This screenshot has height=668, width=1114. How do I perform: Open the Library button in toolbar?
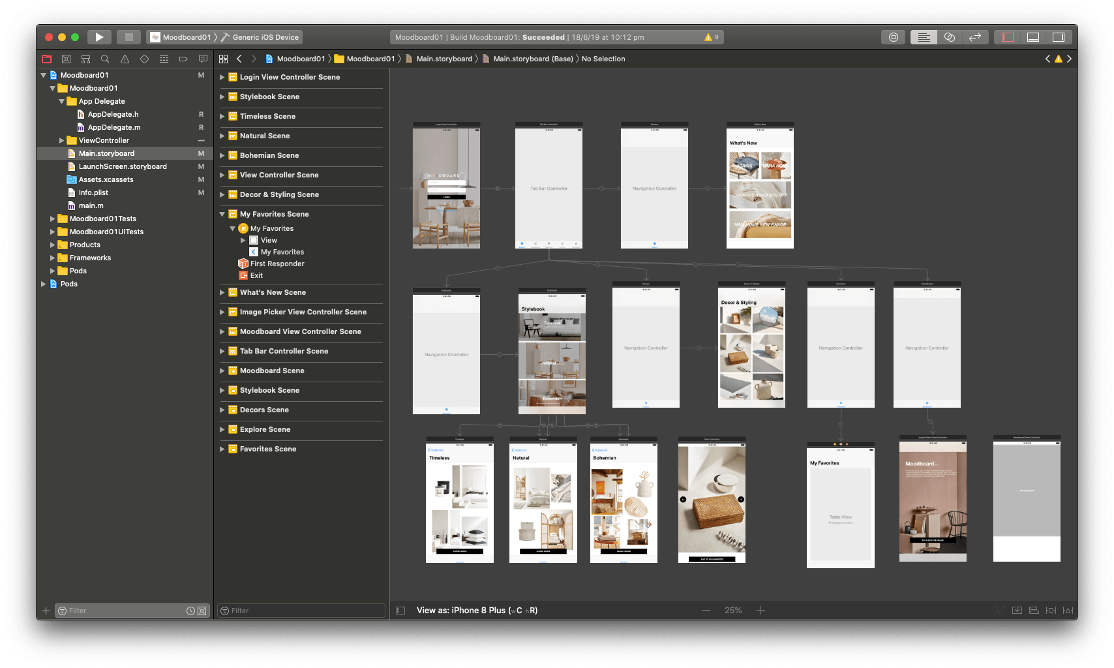(x=893, y=37)
